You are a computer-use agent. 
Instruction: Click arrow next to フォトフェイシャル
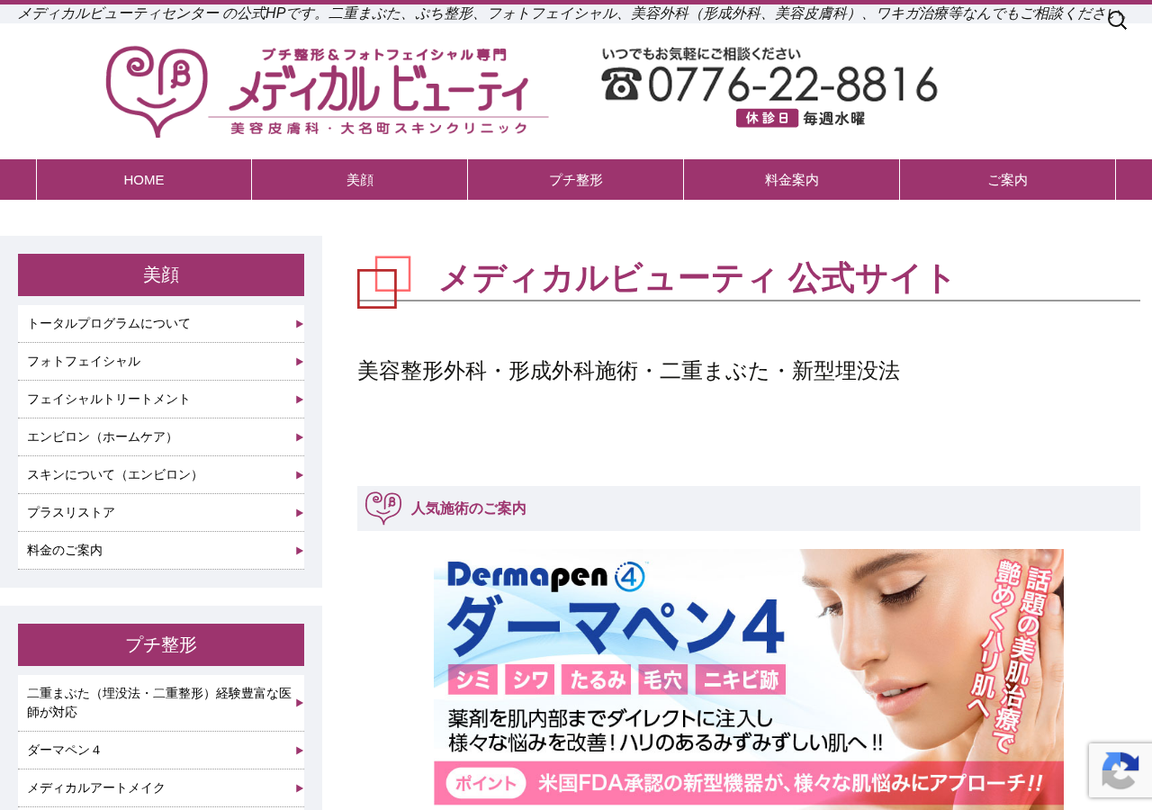click(x=300, y=362)
